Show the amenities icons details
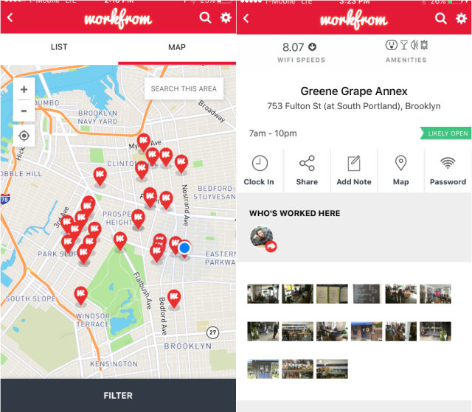This screenshot has height=412, width=472. pos(406,46)
